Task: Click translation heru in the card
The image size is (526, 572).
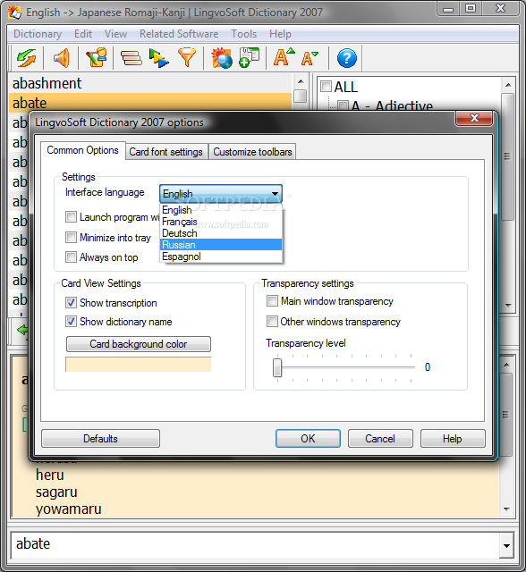Action: [x=49, y=475]
